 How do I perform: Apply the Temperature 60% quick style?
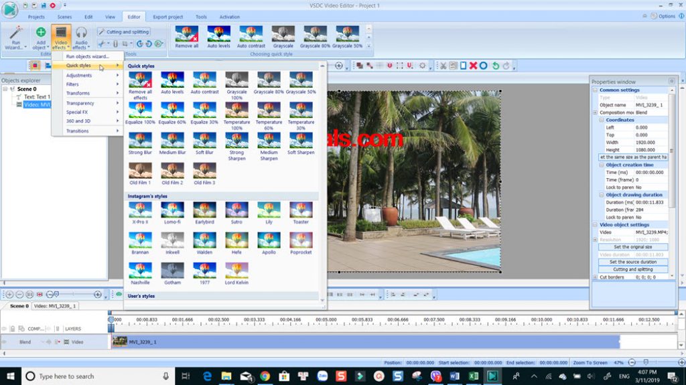coord(269,116)
